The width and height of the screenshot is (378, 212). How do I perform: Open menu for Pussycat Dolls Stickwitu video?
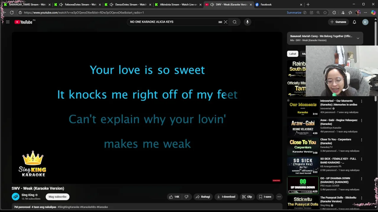click(x=361, y=198)
